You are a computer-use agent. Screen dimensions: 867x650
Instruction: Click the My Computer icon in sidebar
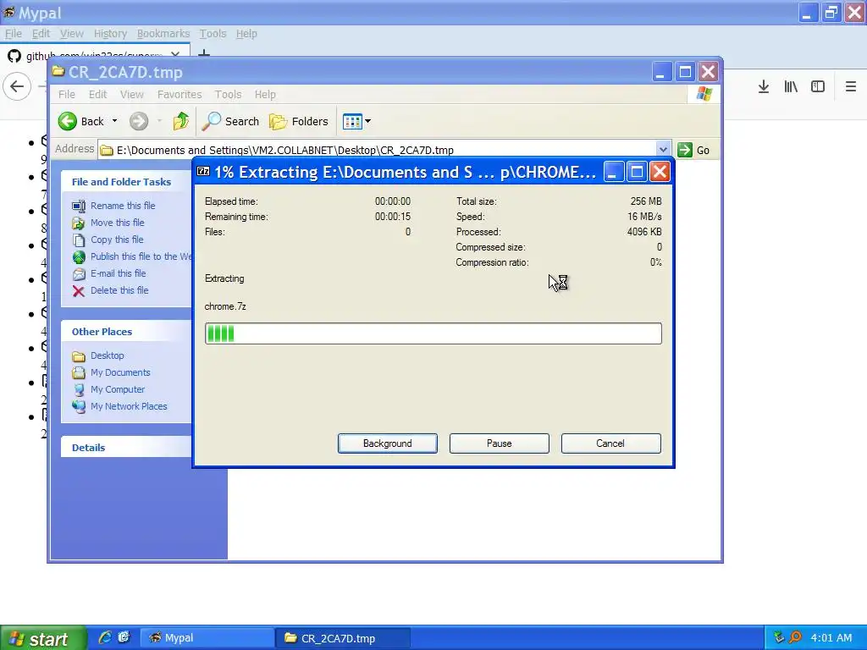79,389
